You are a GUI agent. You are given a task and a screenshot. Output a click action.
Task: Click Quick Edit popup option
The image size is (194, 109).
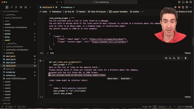pos(126,79)
